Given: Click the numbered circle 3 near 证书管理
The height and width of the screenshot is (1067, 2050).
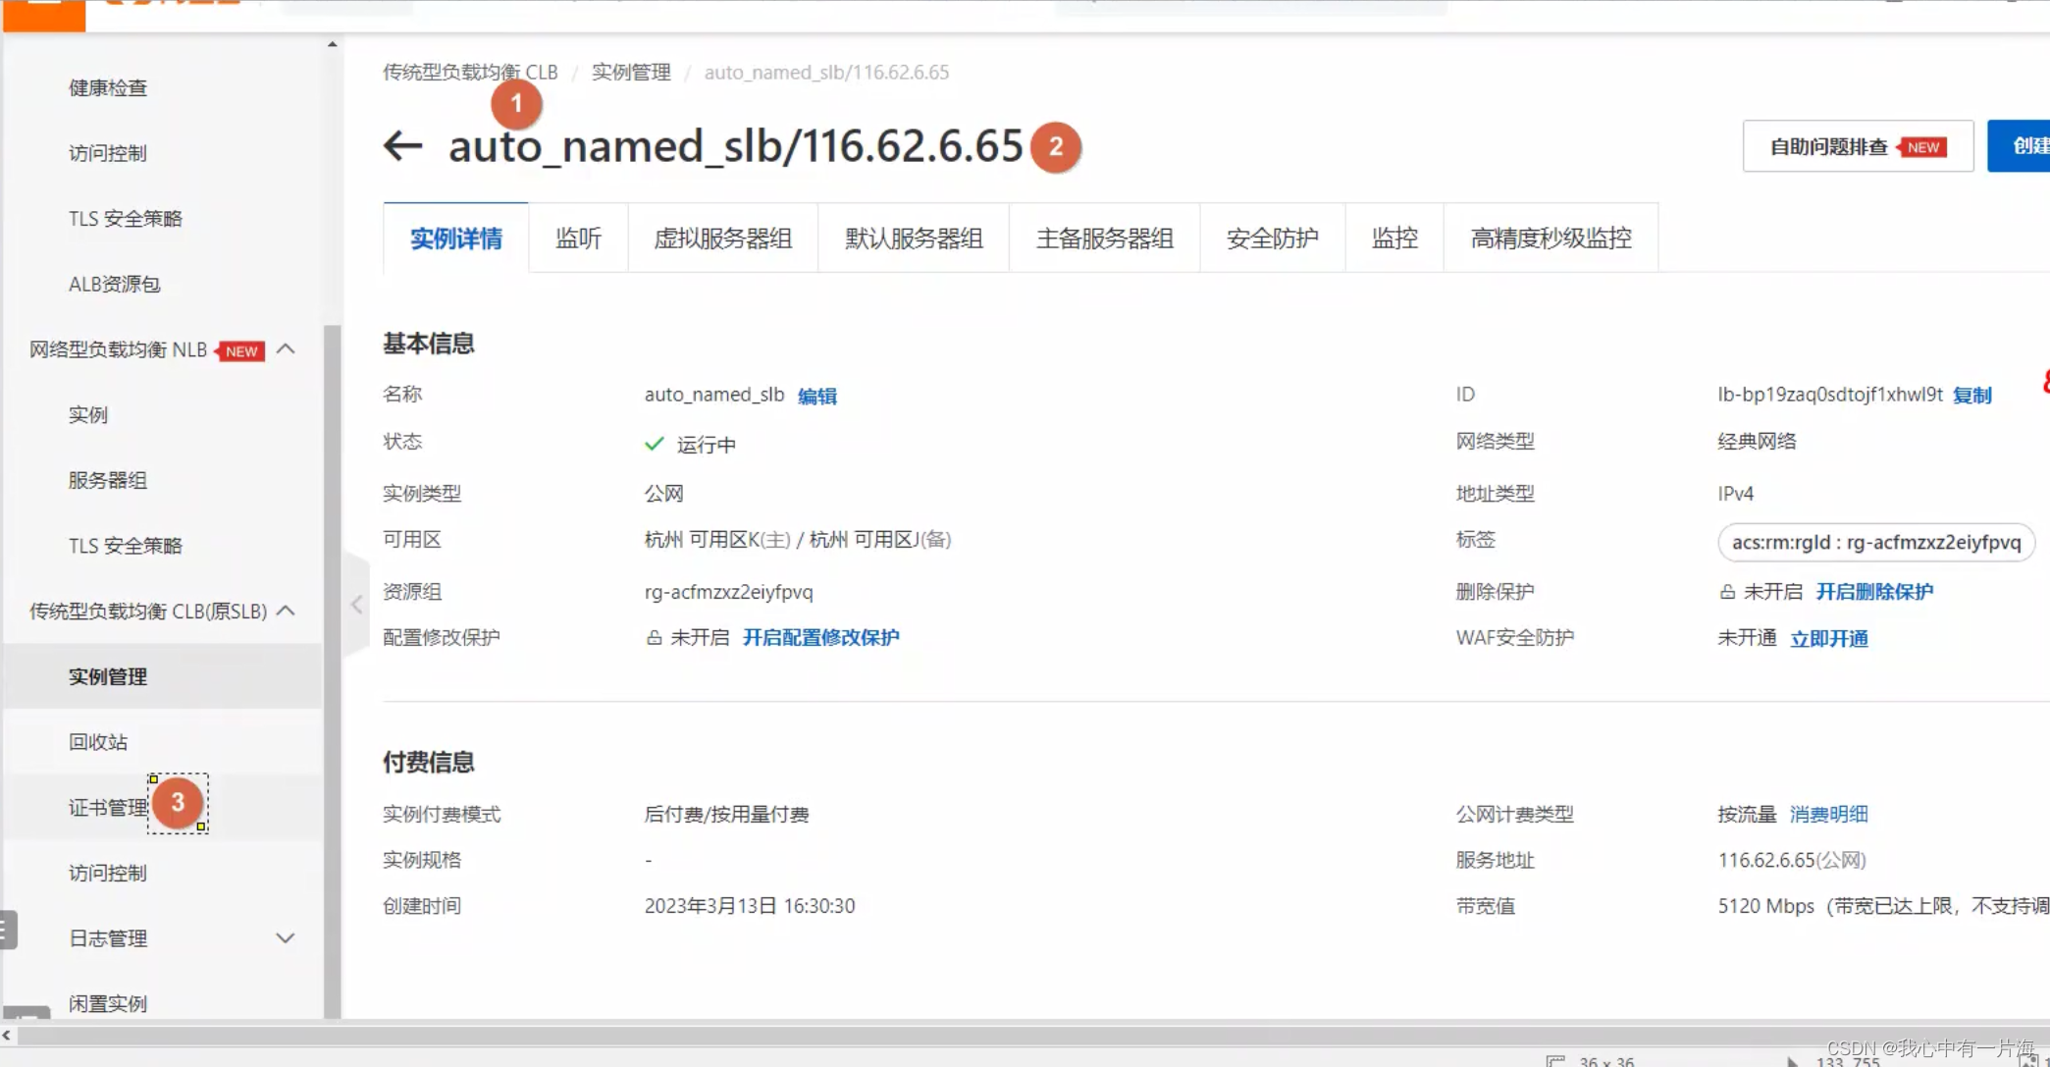Looking at the screenshot, I should point(178,803).
